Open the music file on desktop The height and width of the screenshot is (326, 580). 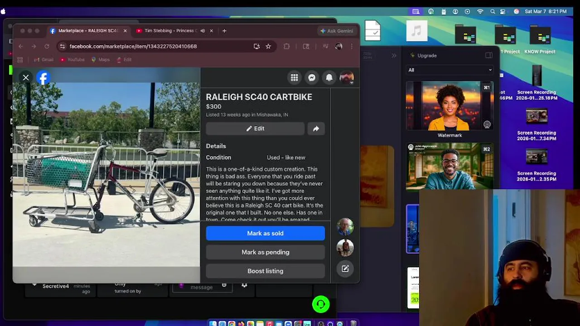point(416,31)
